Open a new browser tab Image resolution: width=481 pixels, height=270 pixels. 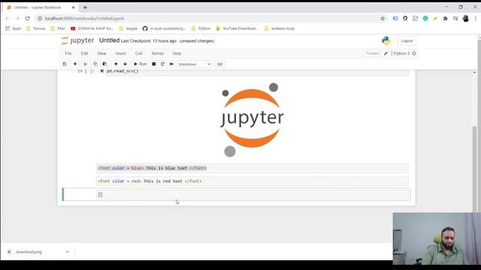pyautogui.click(x=85, y=7)
